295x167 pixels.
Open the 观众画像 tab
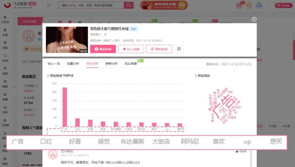click(x=131, y=64)
